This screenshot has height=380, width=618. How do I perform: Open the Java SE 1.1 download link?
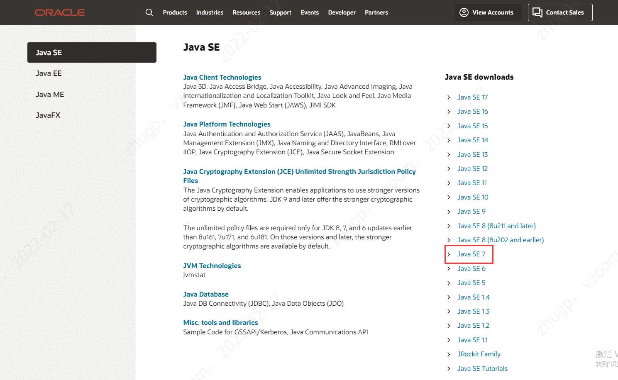pyautogui.click(x=472, y=340)
